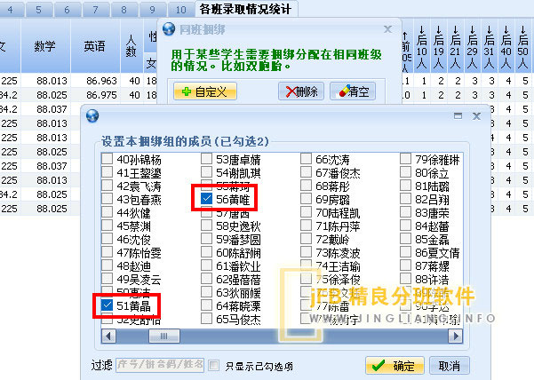The image size is (534, 380).
Task: Click the 73陈凌波 list entry
Action: [338, 253]
